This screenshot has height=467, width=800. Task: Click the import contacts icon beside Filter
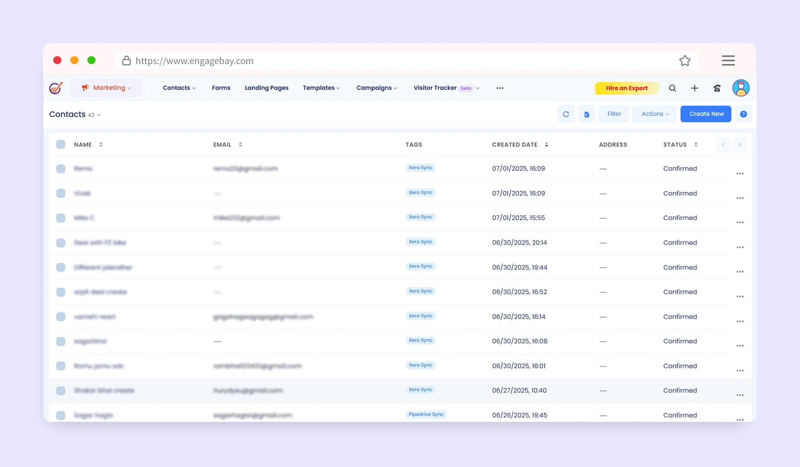click(586, 114)
